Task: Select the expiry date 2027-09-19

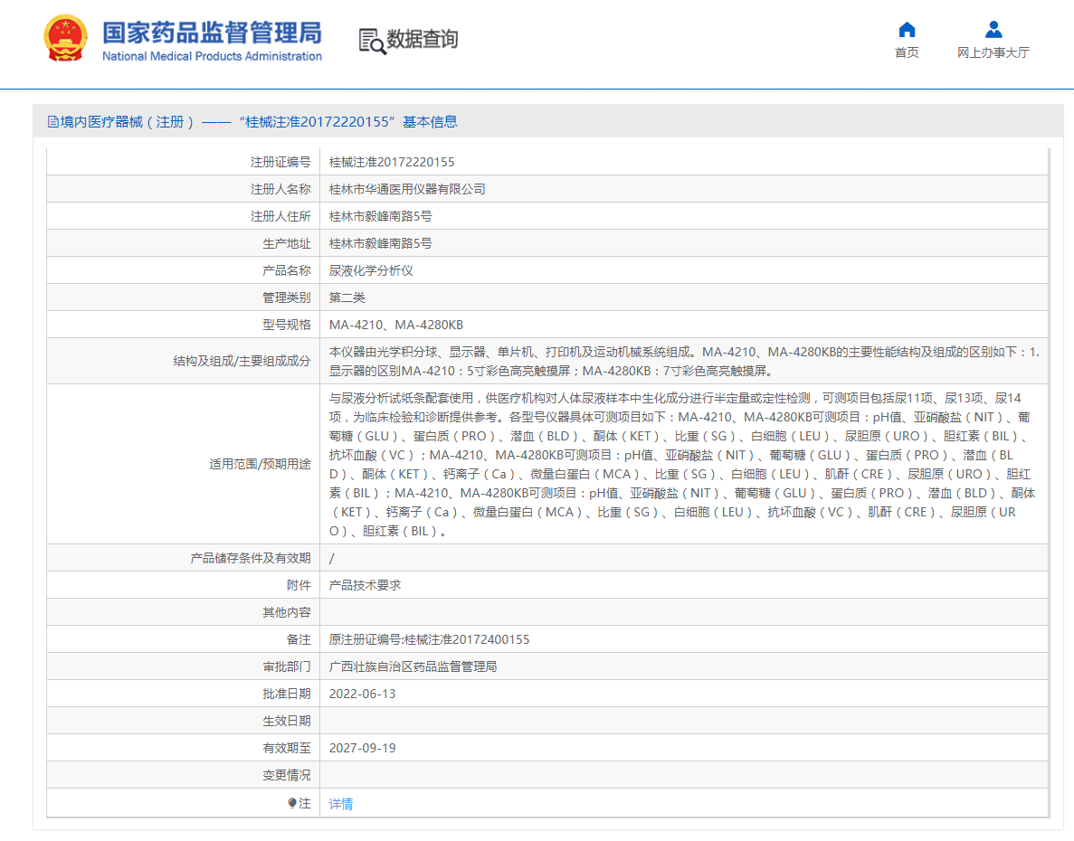Action: (362, 748)
